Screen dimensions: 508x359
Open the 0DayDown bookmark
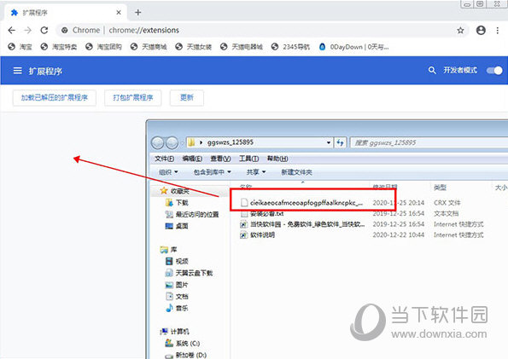[353, 47]
